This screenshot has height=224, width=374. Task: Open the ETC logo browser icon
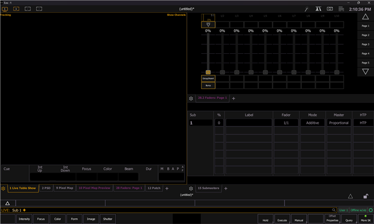(x=318, y=9)
